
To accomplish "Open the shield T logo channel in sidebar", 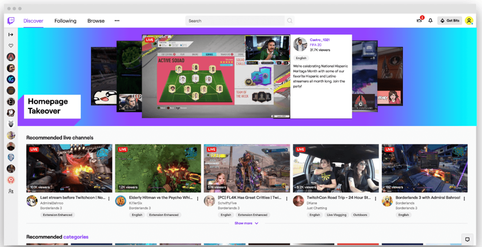I will 11,158.
